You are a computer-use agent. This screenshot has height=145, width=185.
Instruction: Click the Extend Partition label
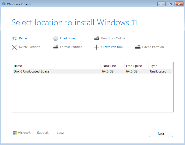pyautogui.click(x=153, y=47)
